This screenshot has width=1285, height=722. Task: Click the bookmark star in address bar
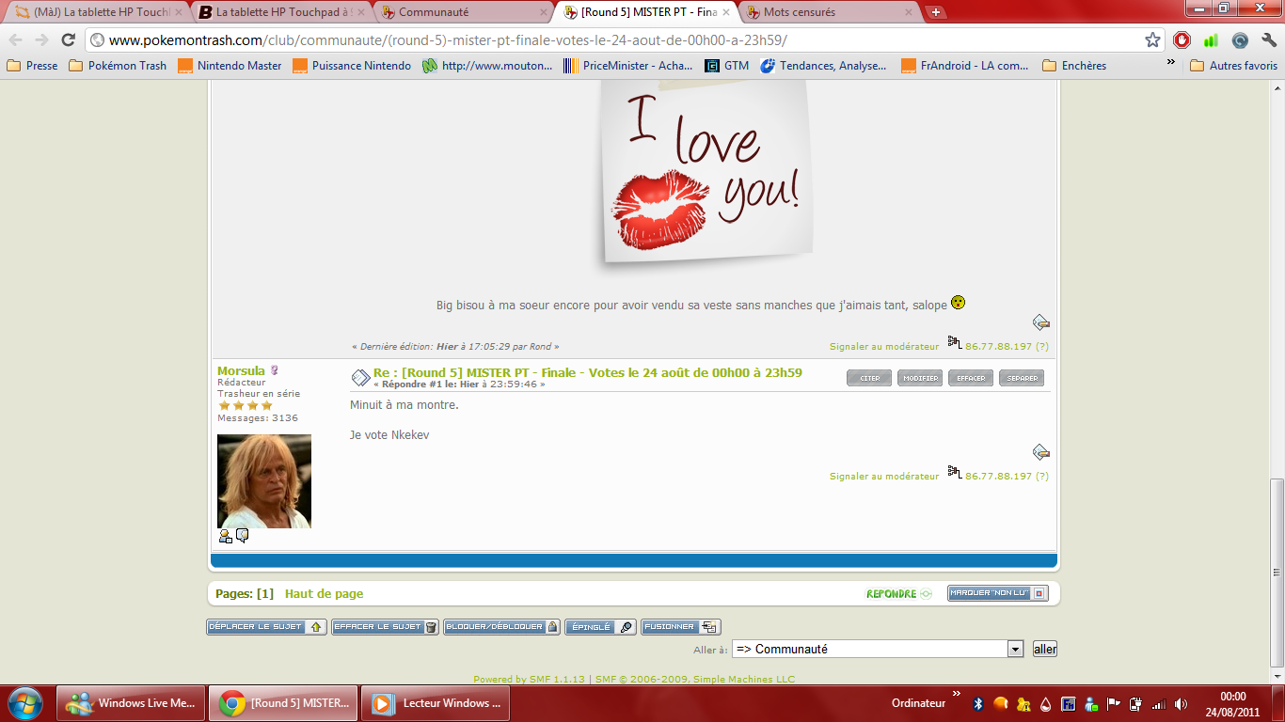pyautogui.click(x=1152, y=40)
